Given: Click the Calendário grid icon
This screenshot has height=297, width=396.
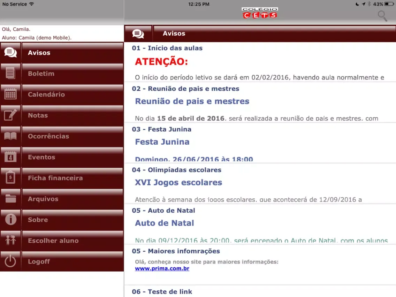Looking at the screenshot, I should tap(10, 94).
